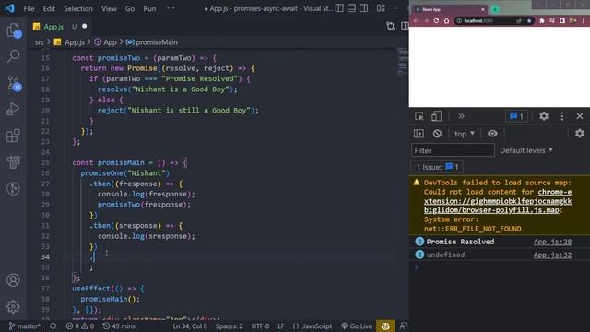Screen dimensions: 590x332
Task: Open changes compare icon in editor toolbar
Action: point(391,26)
